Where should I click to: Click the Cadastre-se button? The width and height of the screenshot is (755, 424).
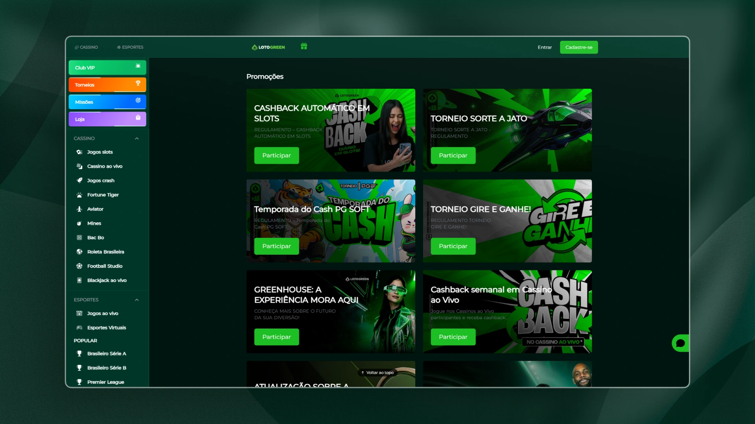coord(579,47)
